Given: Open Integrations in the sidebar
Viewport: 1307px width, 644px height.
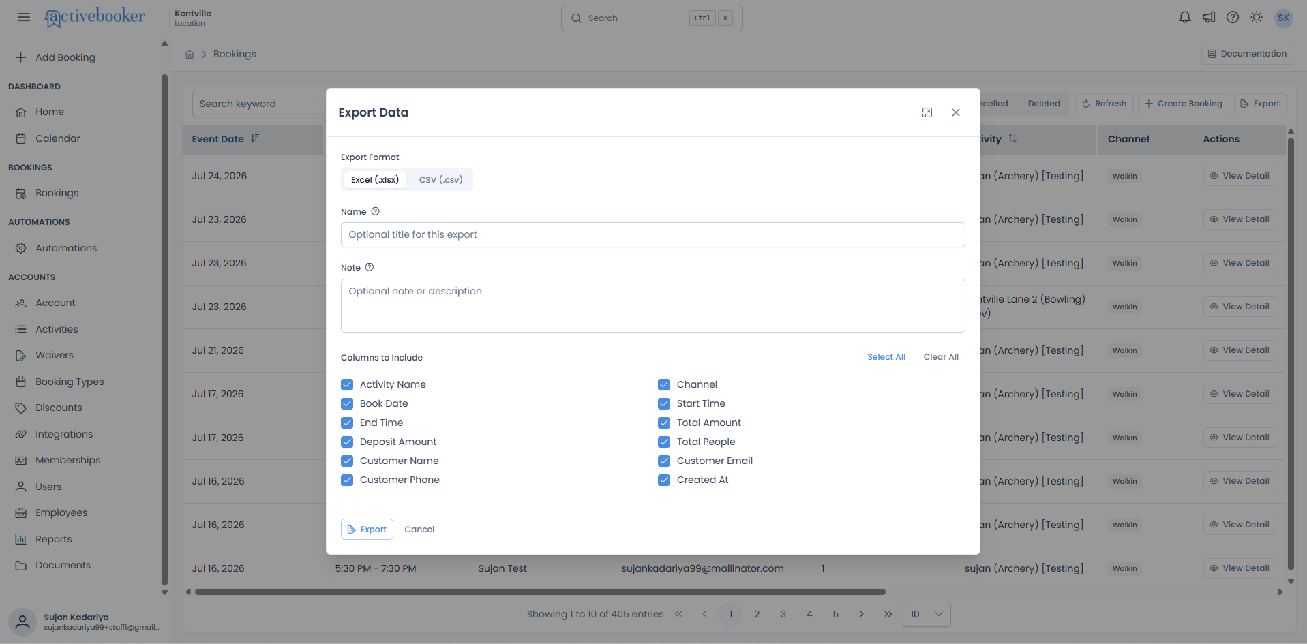Looking at the screenshot, I should coord(64,434).
